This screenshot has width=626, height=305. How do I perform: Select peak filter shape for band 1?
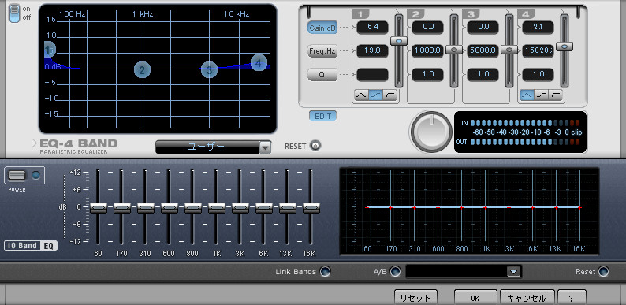click(x=361, y=95)
